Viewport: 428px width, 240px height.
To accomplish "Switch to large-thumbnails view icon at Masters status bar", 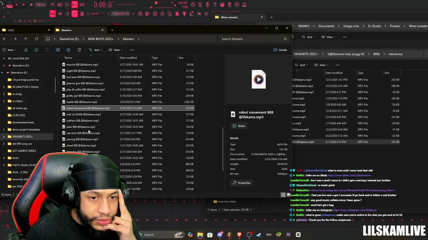I will [x=288, y=195].
